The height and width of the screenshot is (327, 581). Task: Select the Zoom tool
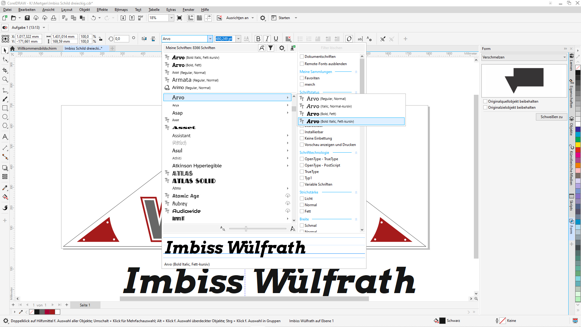click(5, 79)
